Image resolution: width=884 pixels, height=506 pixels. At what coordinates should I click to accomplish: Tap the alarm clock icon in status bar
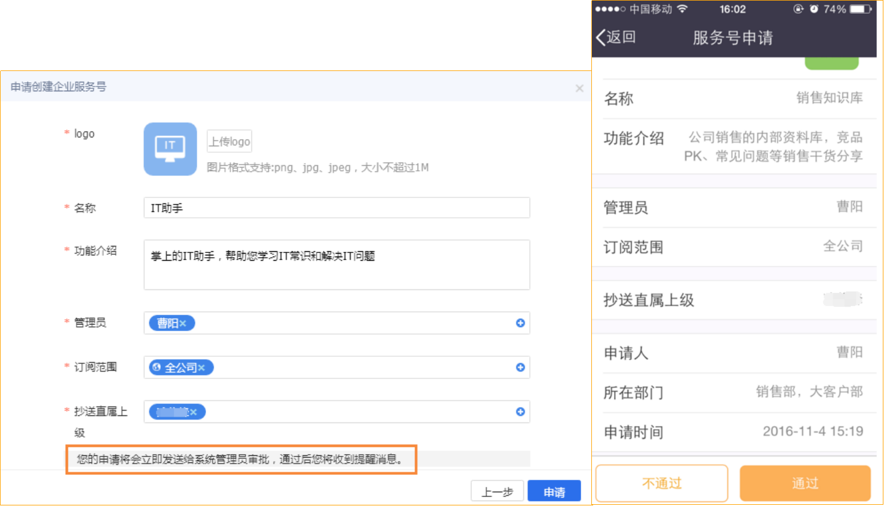tap(814, 9)
